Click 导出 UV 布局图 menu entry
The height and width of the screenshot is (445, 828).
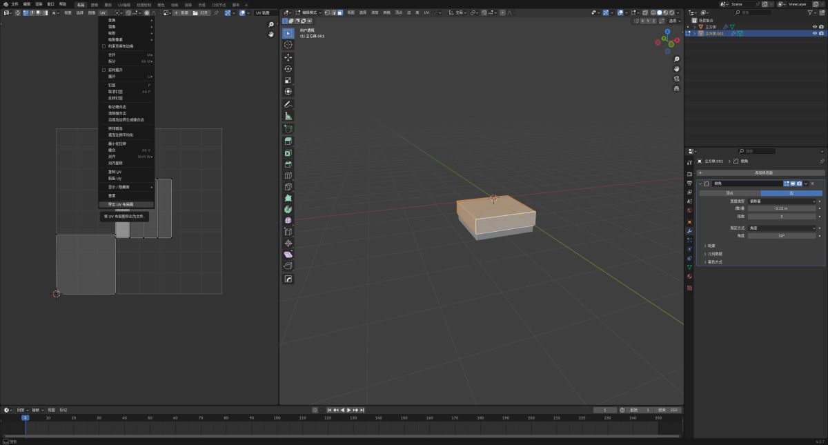pyautogui.click(x=121, y=205)
